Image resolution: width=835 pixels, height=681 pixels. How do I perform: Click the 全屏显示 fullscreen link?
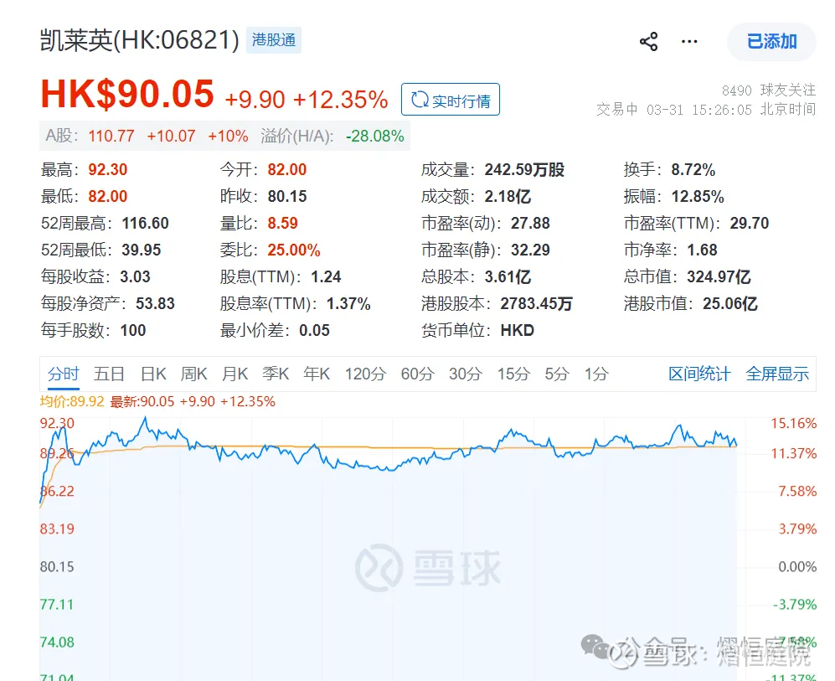(x=777, y=374)
